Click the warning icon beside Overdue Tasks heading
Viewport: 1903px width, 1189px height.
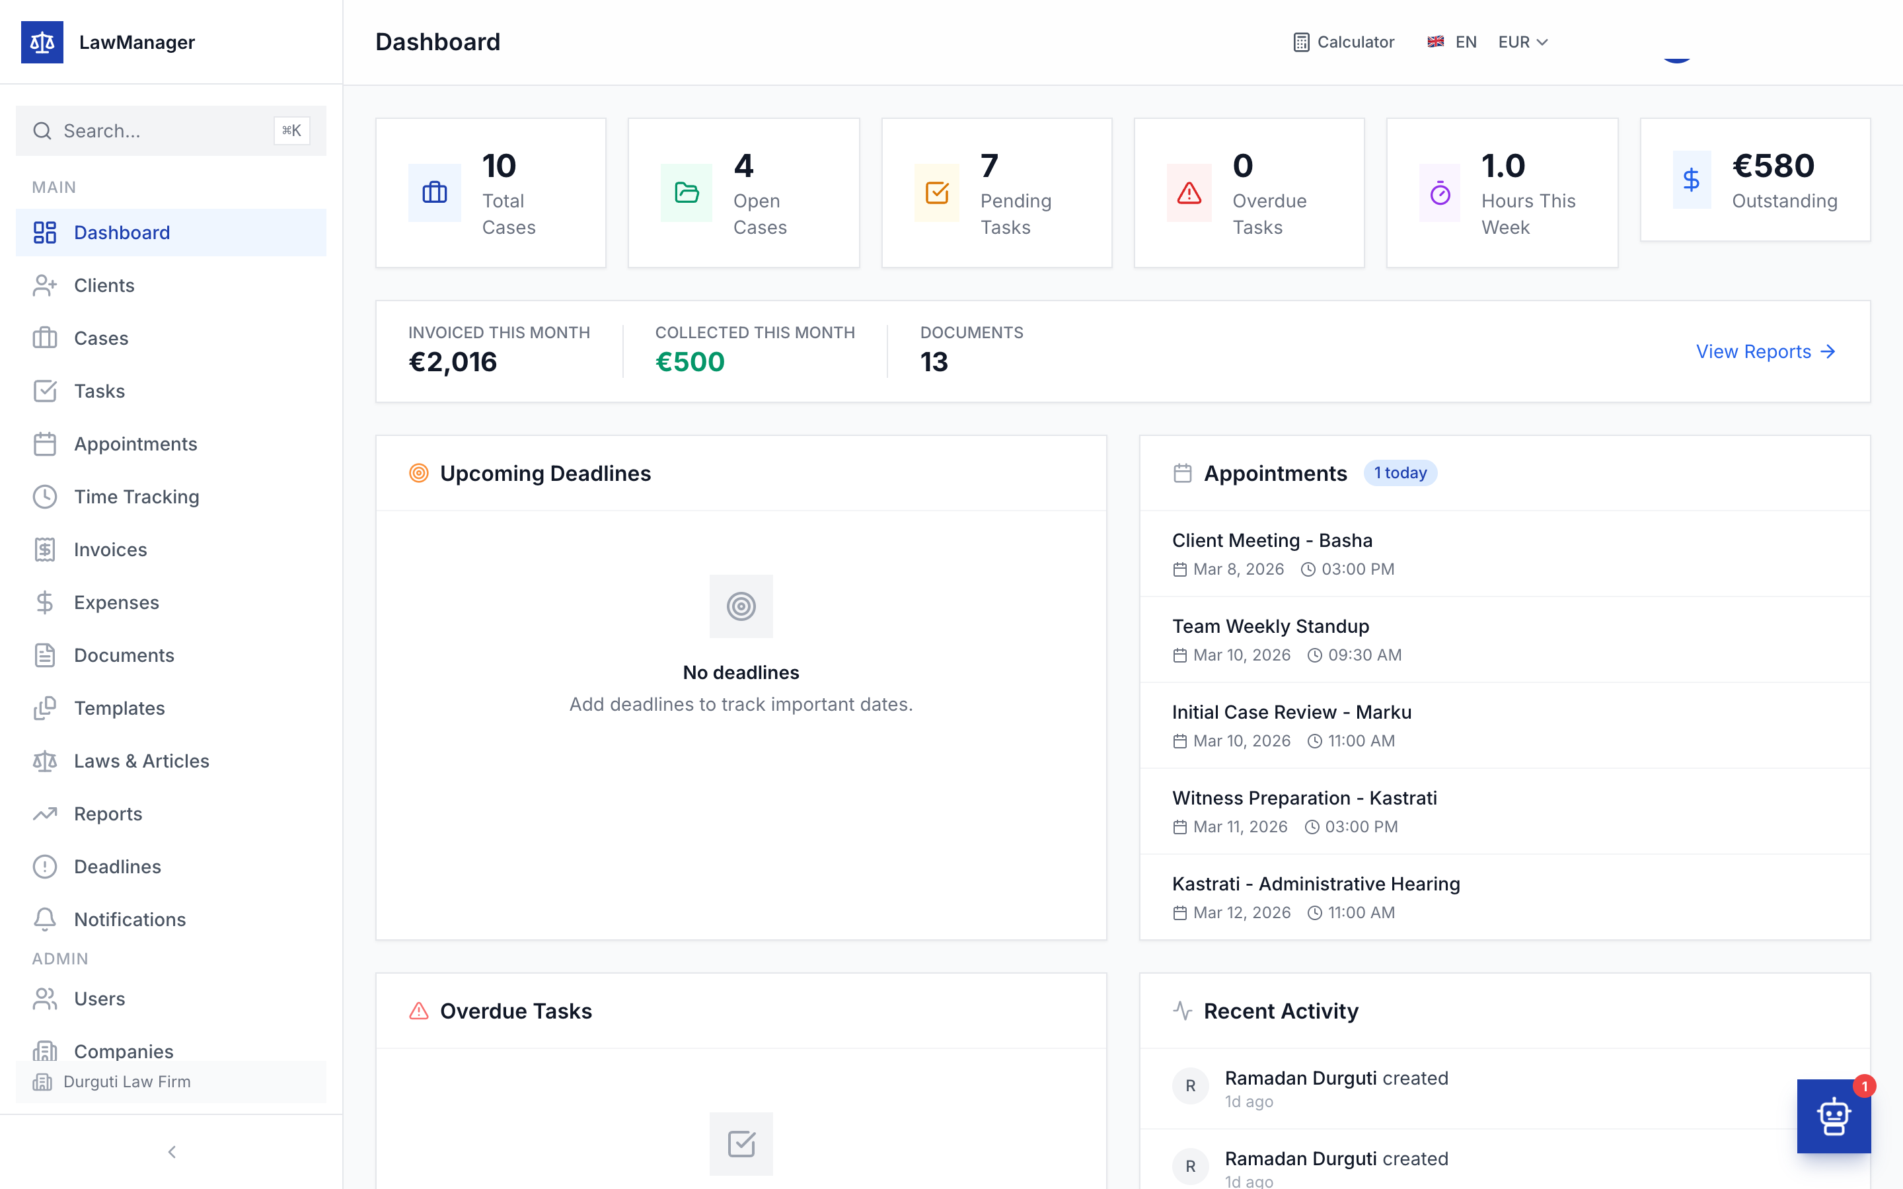coord(419,1011)
